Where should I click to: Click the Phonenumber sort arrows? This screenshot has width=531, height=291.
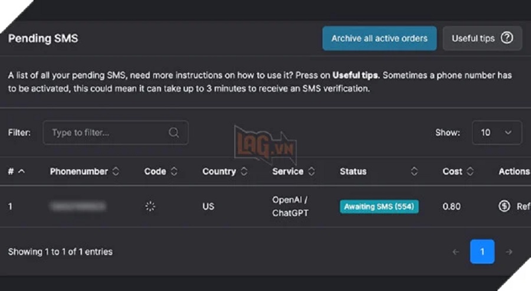click(x=116, y=171)
